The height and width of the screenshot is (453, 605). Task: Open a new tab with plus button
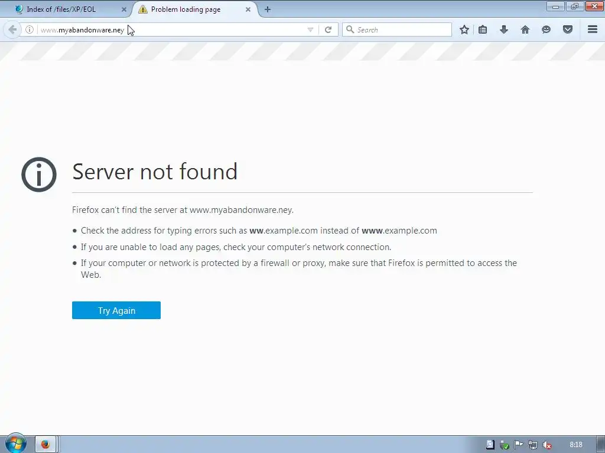click(x=268, y=9)
